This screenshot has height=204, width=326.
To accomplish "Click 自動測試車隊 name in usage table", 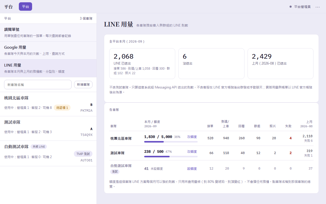I will (x=121, y=166).
